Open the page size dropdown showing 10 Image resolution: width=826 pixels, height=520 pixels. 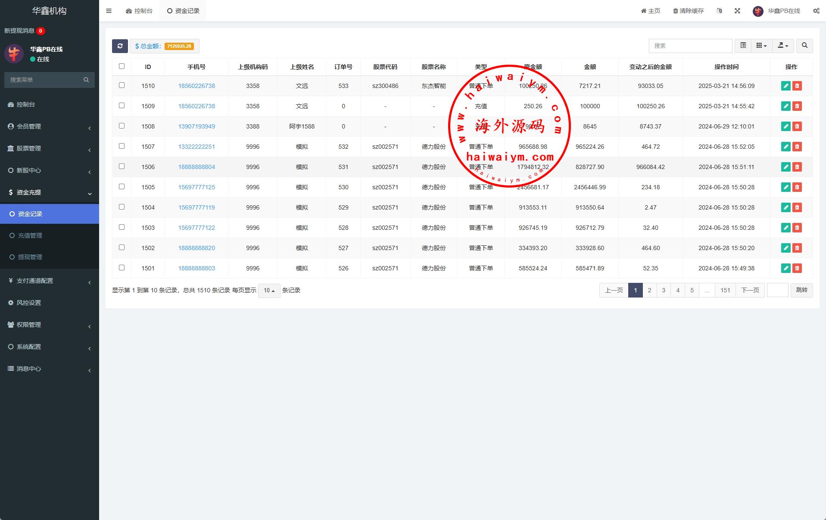269,291
